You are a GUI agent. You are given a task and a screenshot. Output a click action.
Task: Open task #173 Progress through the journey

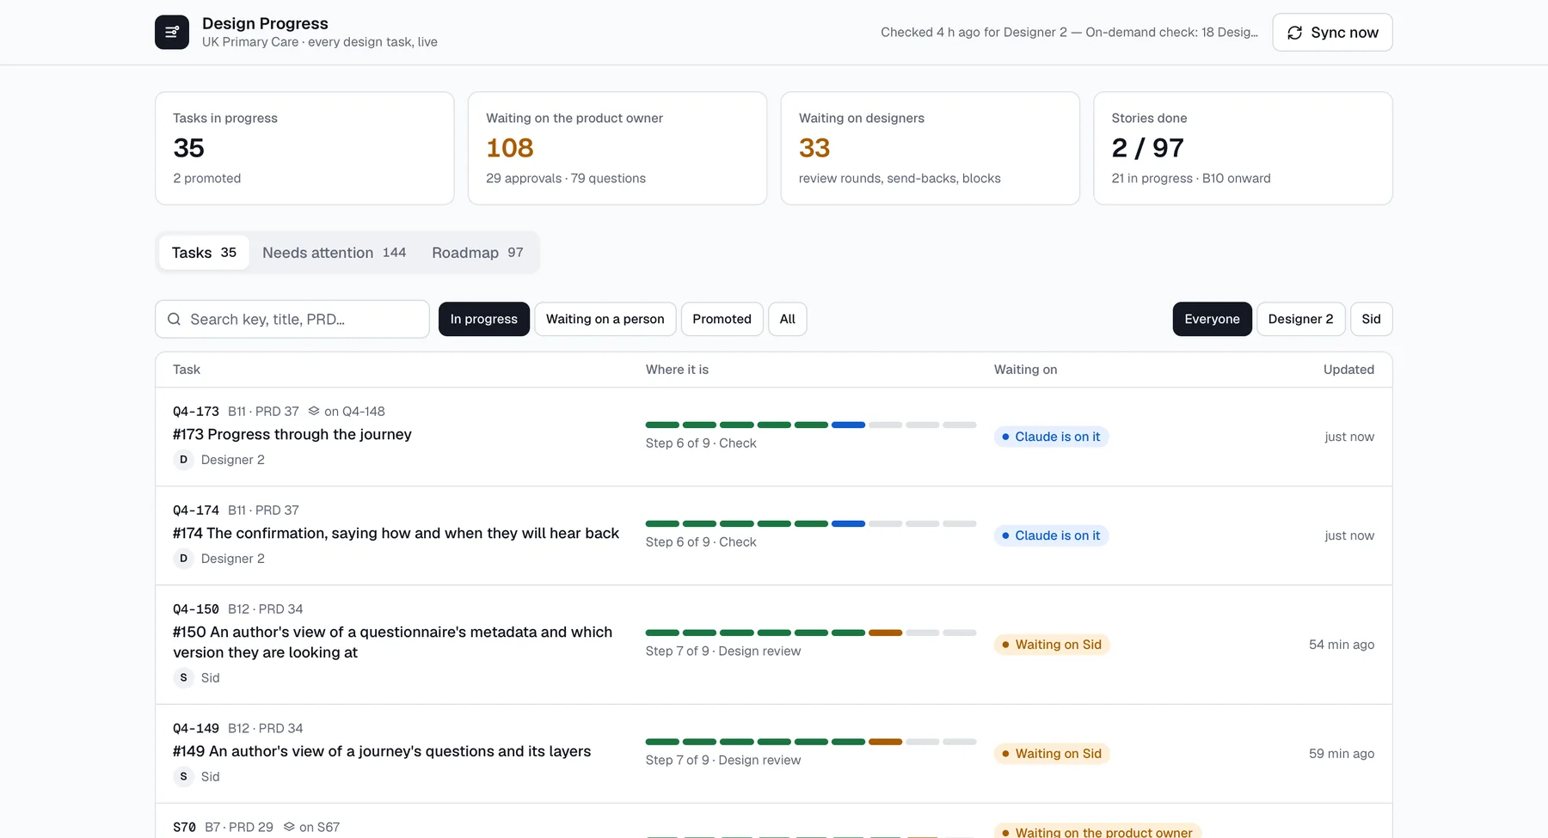pos(292,434)
